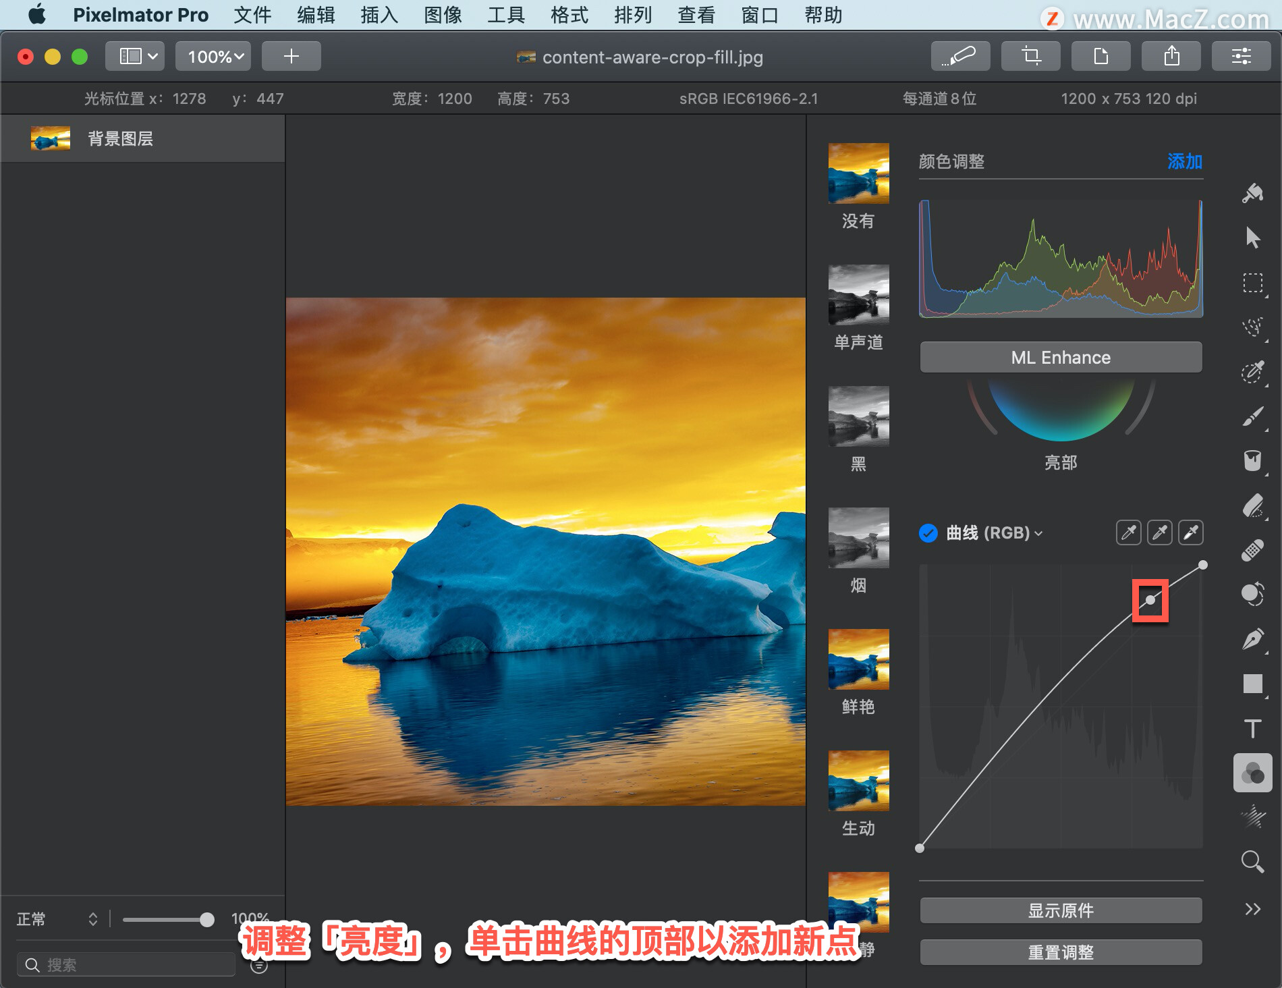This screenshot has width=1282, height=988.
Task: Select the Zoom magnifier tool
Action: [x=1253, y=862]
